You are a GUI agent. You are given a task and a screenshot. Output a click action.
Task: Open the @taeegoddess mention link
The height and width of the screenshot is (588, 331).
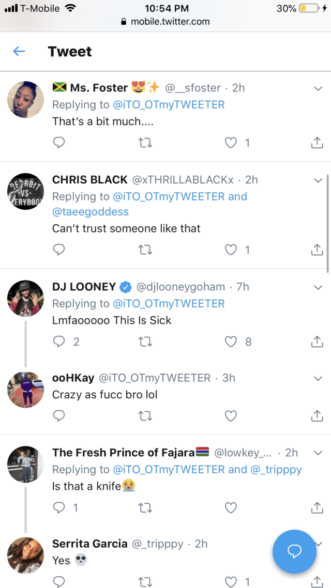(x=91, y=212)
